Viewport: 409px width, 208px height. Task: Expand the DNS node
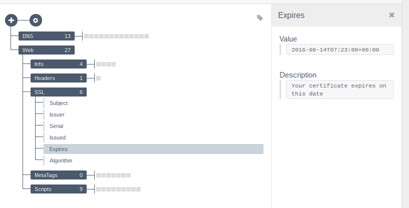click(47, 36)
